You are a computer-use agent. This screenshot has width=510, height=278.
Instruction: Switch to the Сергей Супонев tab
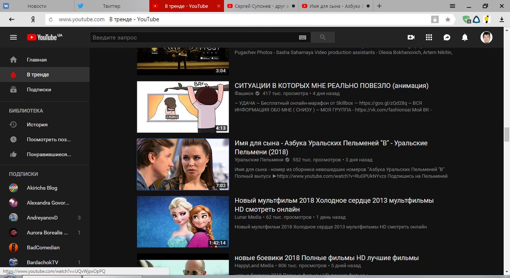point(261,6)
